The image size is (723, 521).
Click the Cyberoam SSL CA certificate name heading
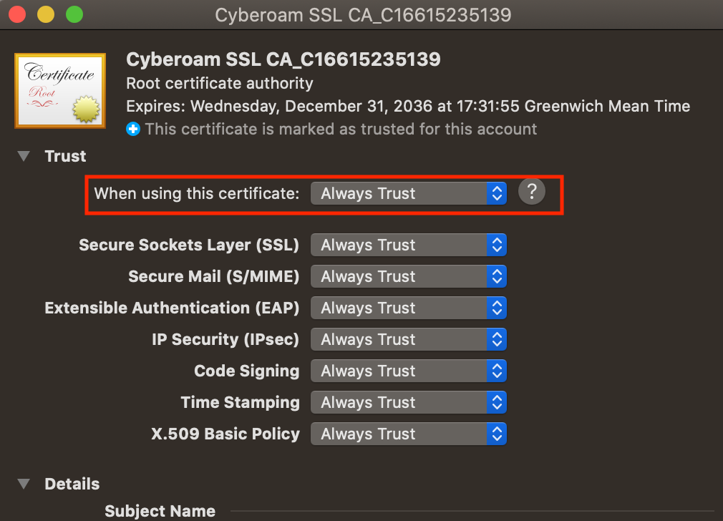click(283, 59)
